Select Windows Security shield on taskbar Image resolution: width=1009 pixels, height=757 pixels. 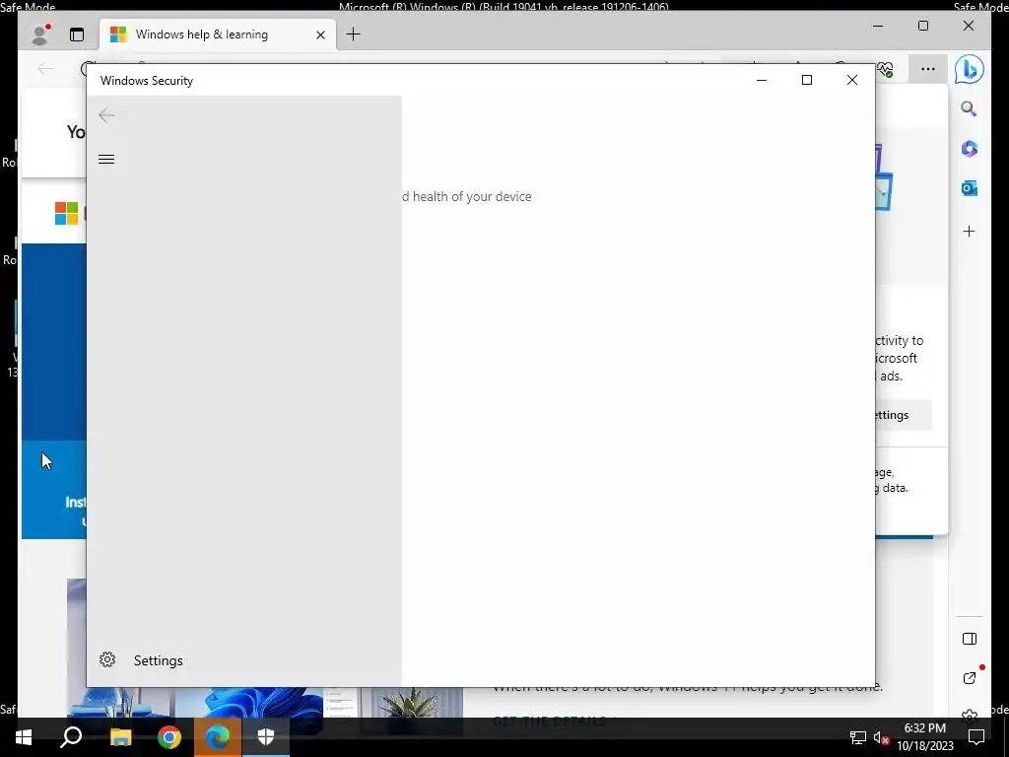click(266, 737)
